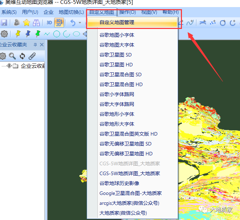Open the gear settings icon in the toolbar
The height and width of the screenshot is (220, 240).
click(x=4, y=34)
